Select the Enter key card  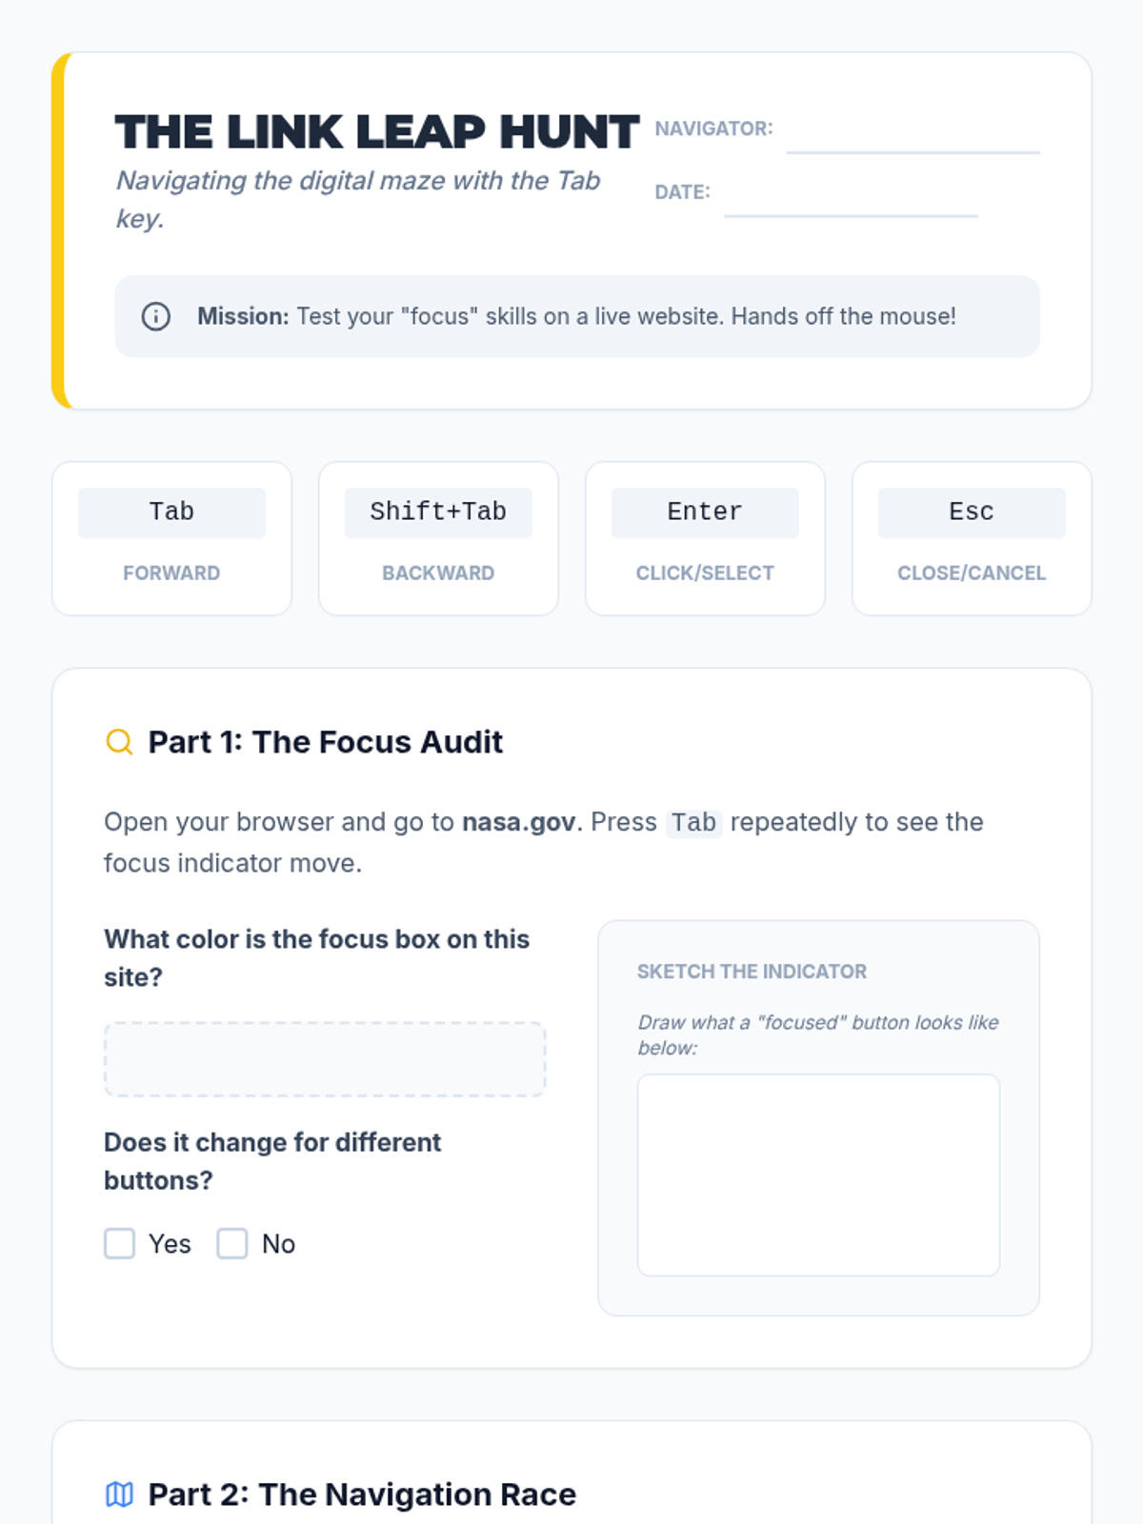tap(705, 539)
